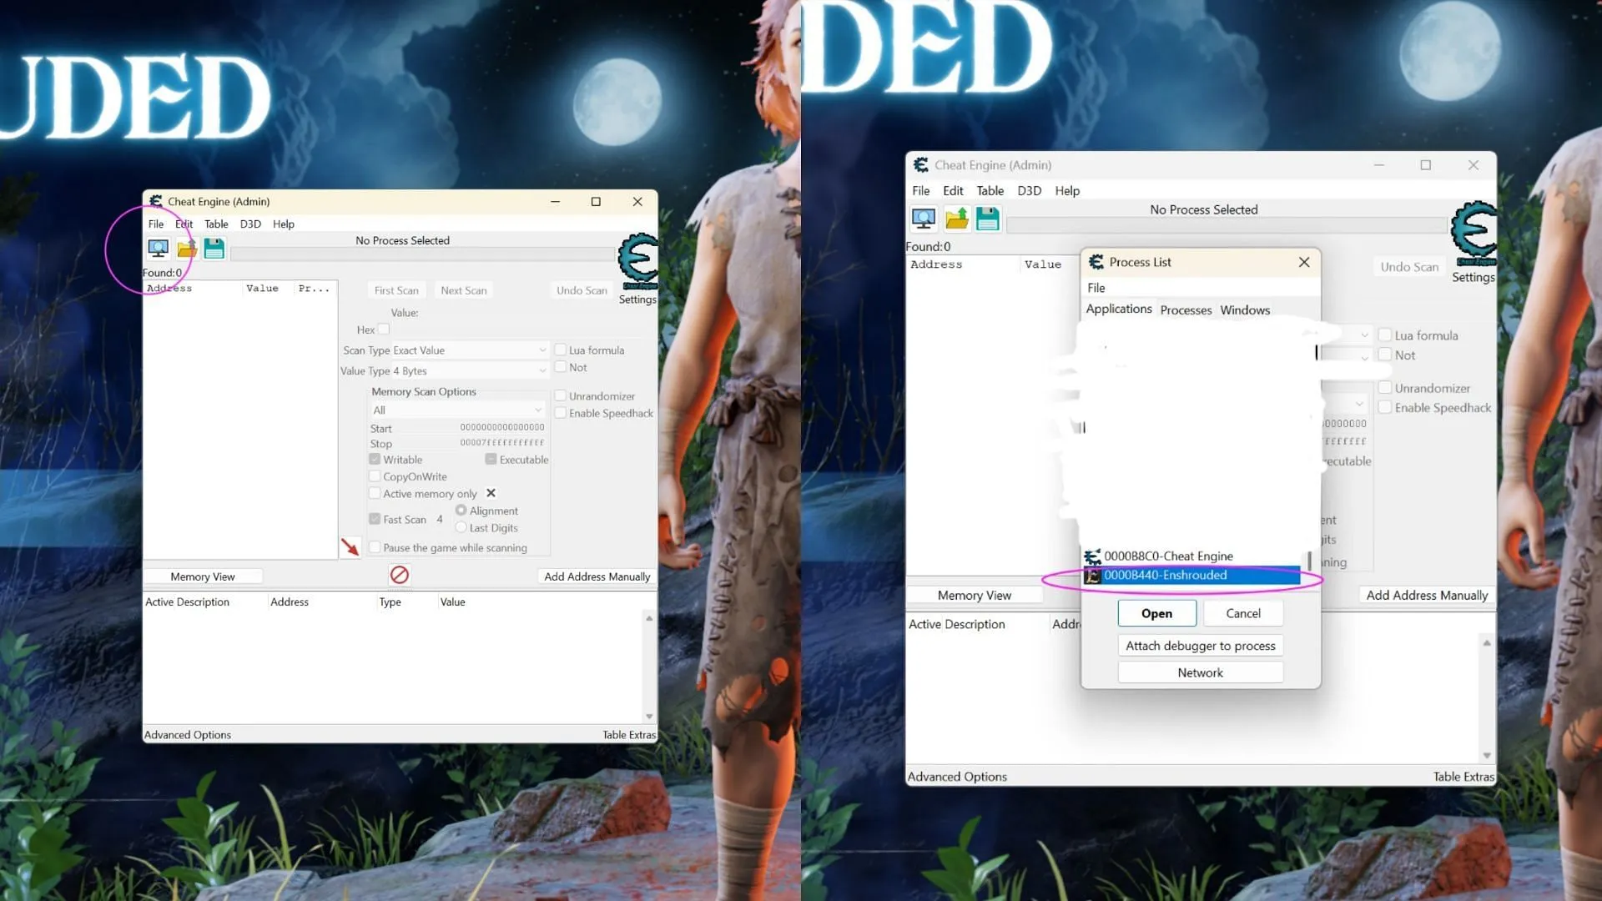Click save floppy icon in left Cheat Engine window
This screenshot has height=901, width=1602.
214,248
